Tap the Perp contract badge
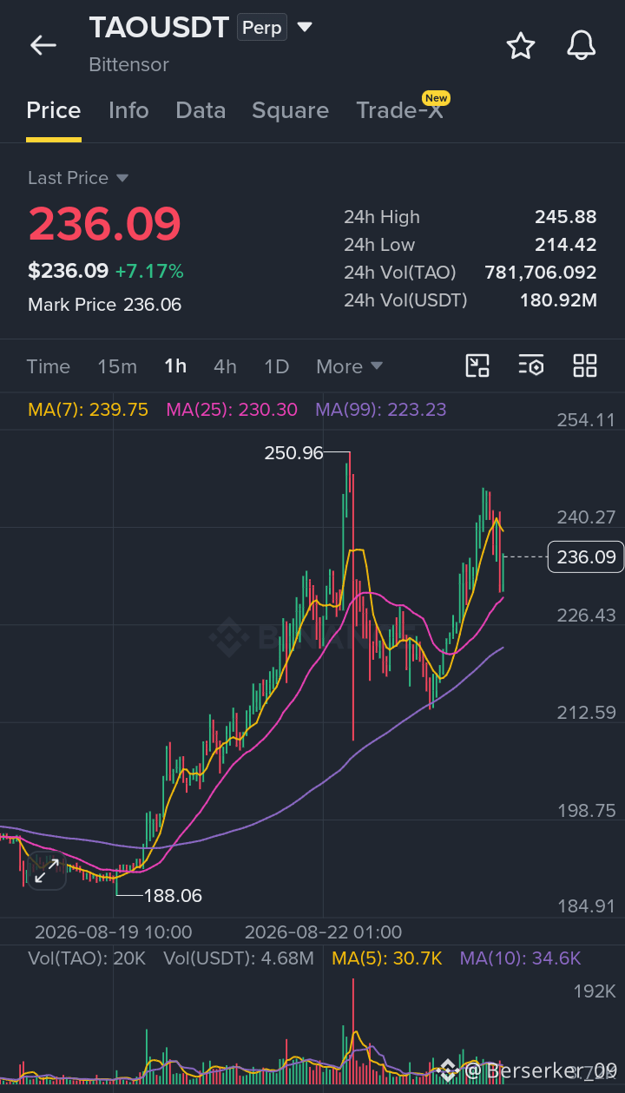 [x=262, y=28]
